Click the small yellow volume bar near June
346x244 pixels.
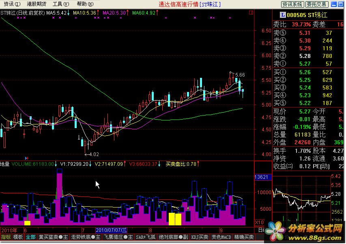tap(27, 223)
